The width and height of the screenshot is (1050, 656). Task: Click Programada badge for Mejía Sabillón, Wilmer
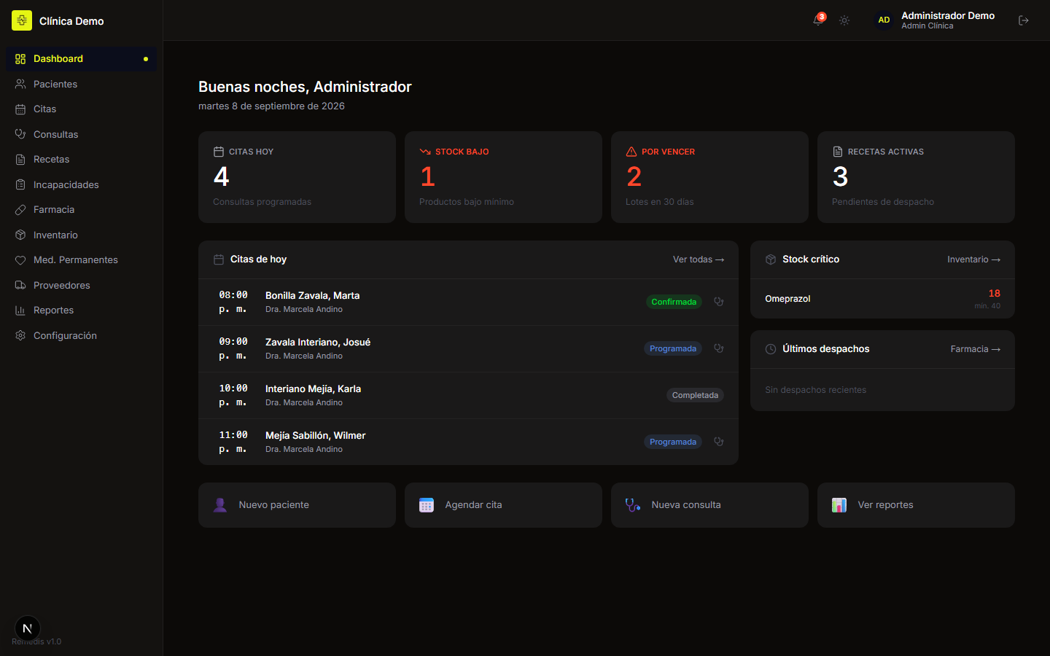(673, 442)
